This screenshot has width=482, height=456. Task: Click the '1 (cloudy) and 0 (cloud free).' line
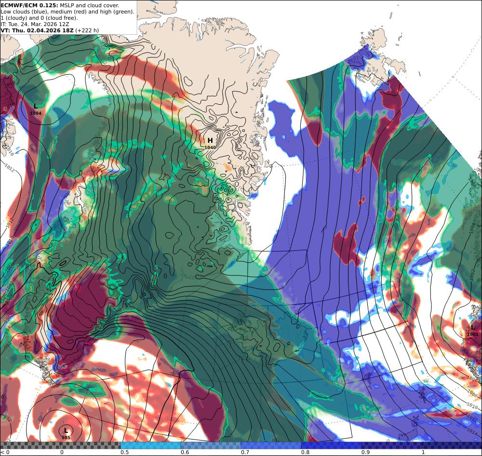click(x=39, y=18)
